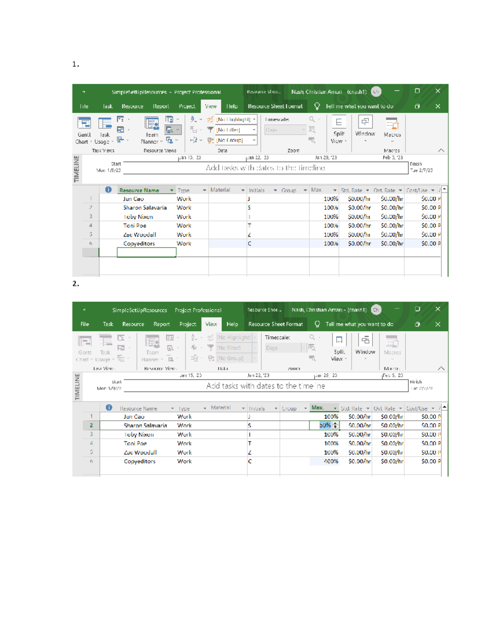Screen dimensions: 492x637
Task: Collapse the ribbon in the upper window
Action: click(441, 151)
